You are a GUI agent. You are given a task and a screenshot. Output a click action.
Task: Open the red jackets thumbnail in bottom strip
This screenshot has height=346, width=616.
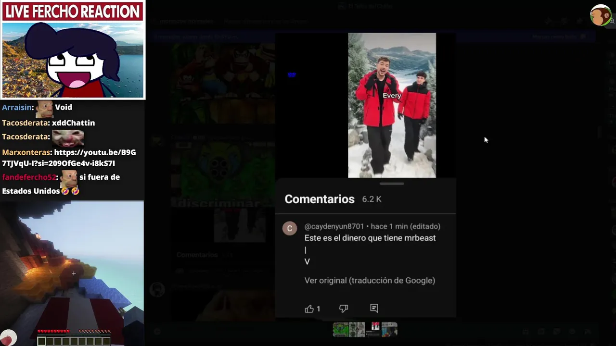(x=373, y=330)
